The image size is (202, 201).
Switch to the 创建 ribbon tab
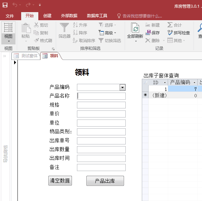point(47,16)
